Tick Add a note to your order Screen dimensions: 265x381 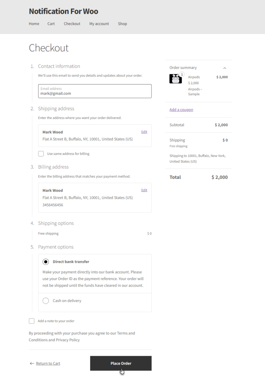point(32,321)
